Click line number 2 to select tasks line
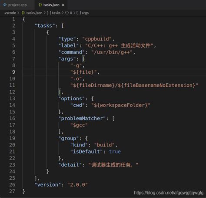Viewport: 206px width, 198px height. tap(13, 26)
